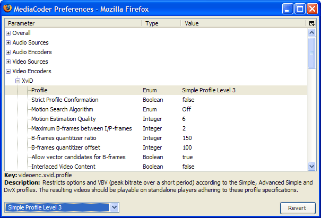Expand the Overall tree node
The image size is (321, 218).
tap(8, 33)
